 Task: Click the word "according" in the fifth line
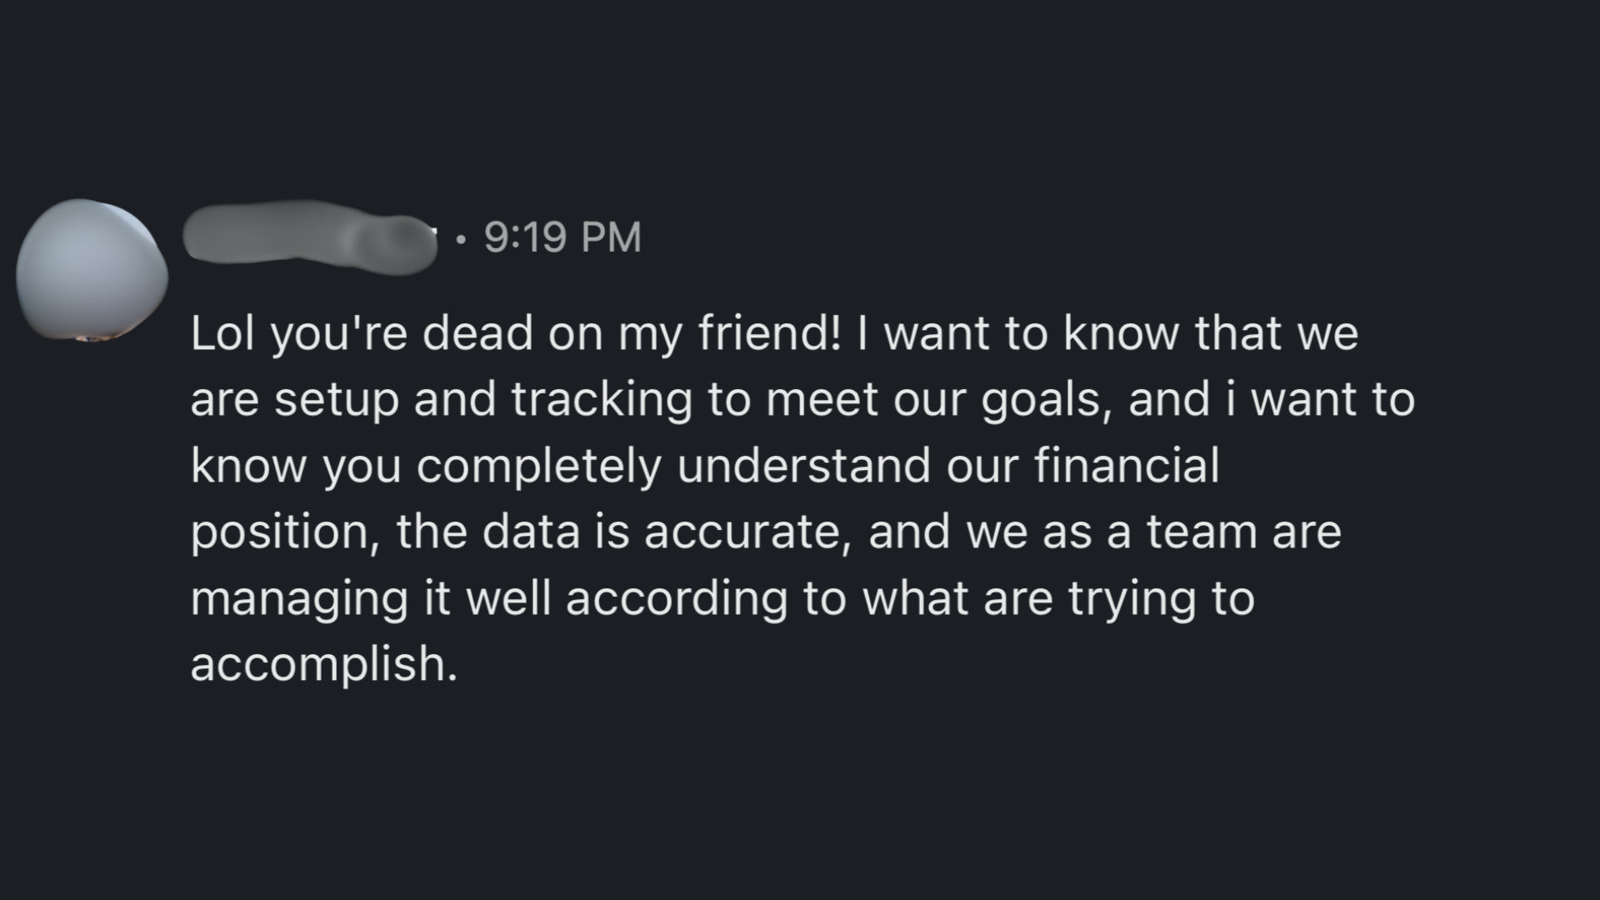(676, 599)
